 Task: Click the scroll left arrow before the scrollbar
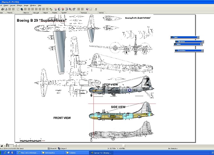click(18, 146)
